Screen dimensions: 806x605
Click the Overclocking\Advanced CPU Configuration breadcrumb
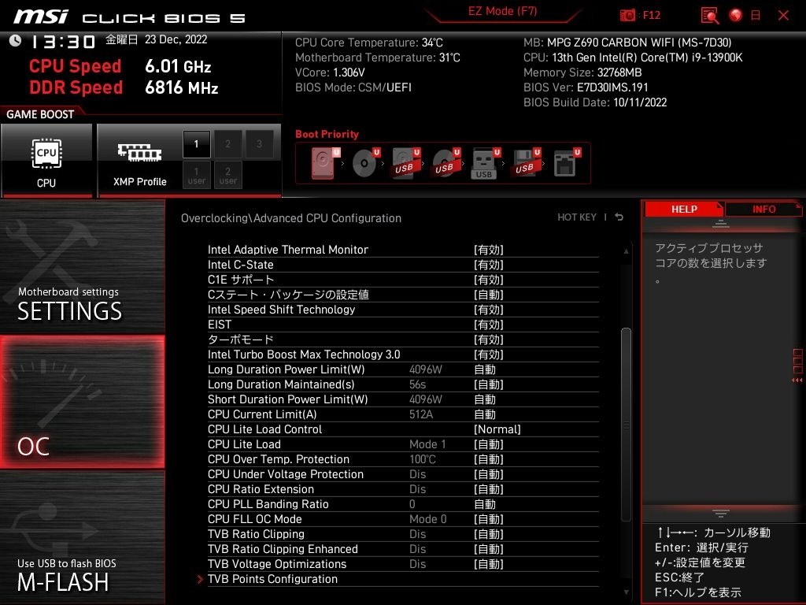coord(291,218)
